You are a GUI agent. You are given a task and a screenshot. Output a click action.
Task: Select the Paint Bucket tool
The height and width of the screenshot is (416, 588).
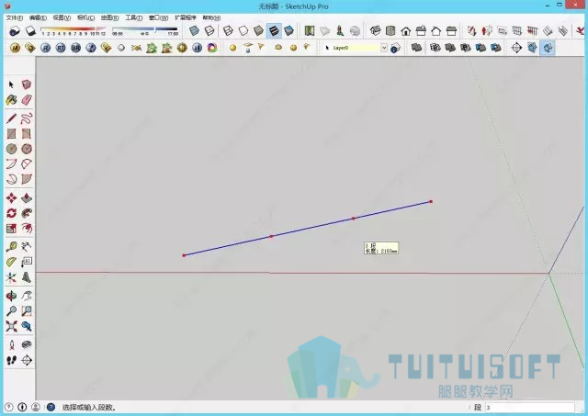tap(11, 100)
